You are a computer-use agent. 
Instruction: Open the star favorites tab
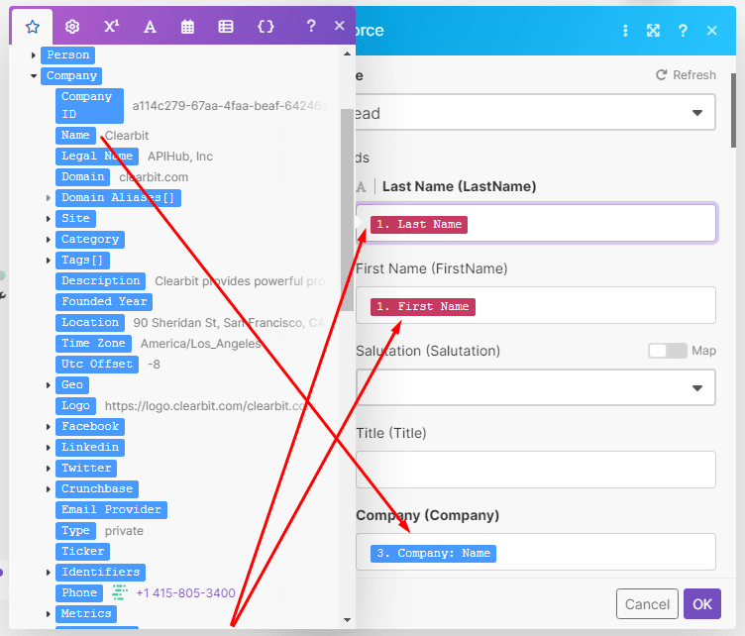click(33, 27)
